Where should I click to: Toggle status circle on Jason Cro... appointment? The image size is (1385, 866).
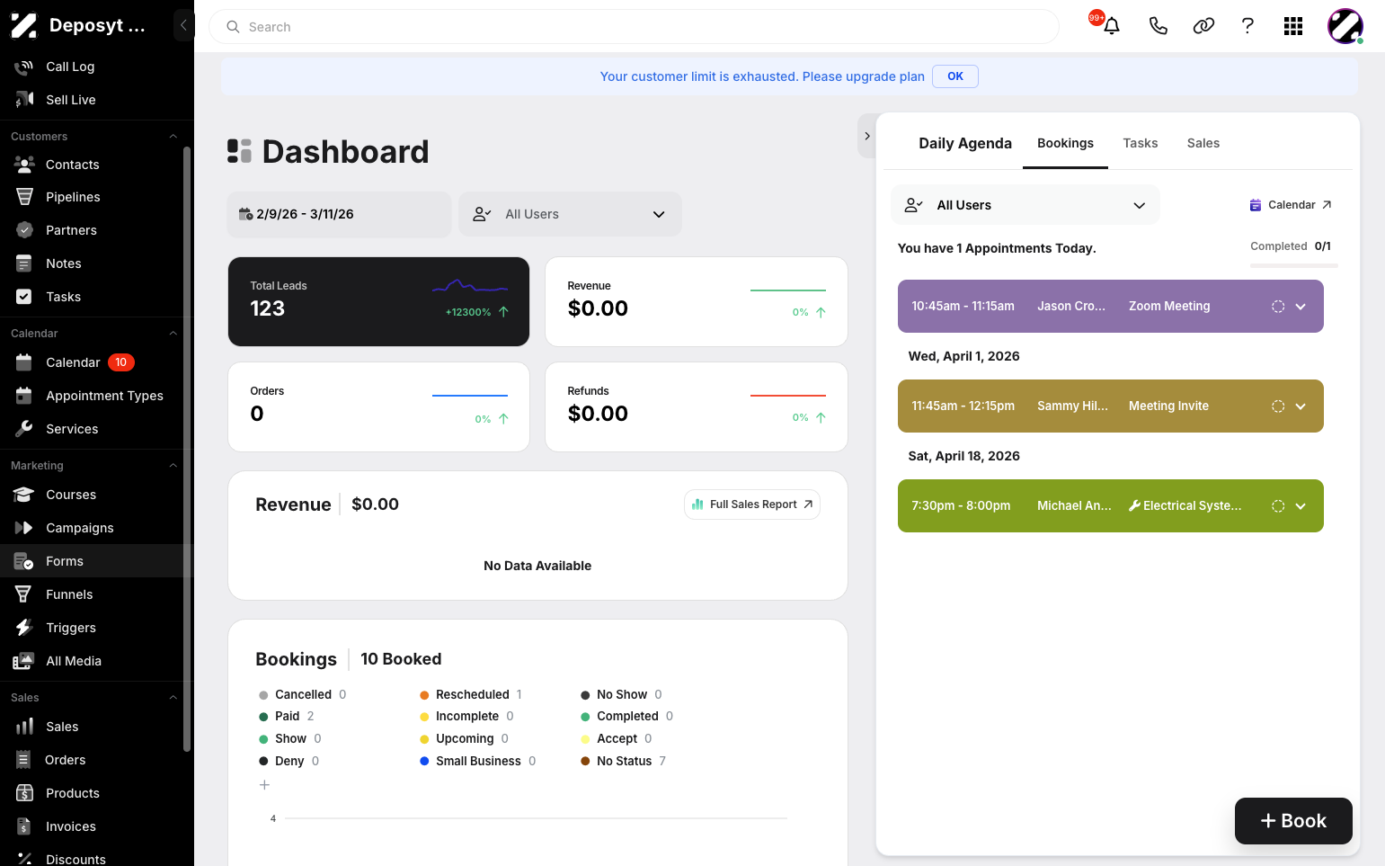(1278, 307)
